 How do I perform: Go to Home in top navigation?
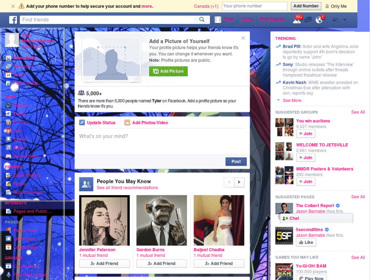click(x=247, y=20)
